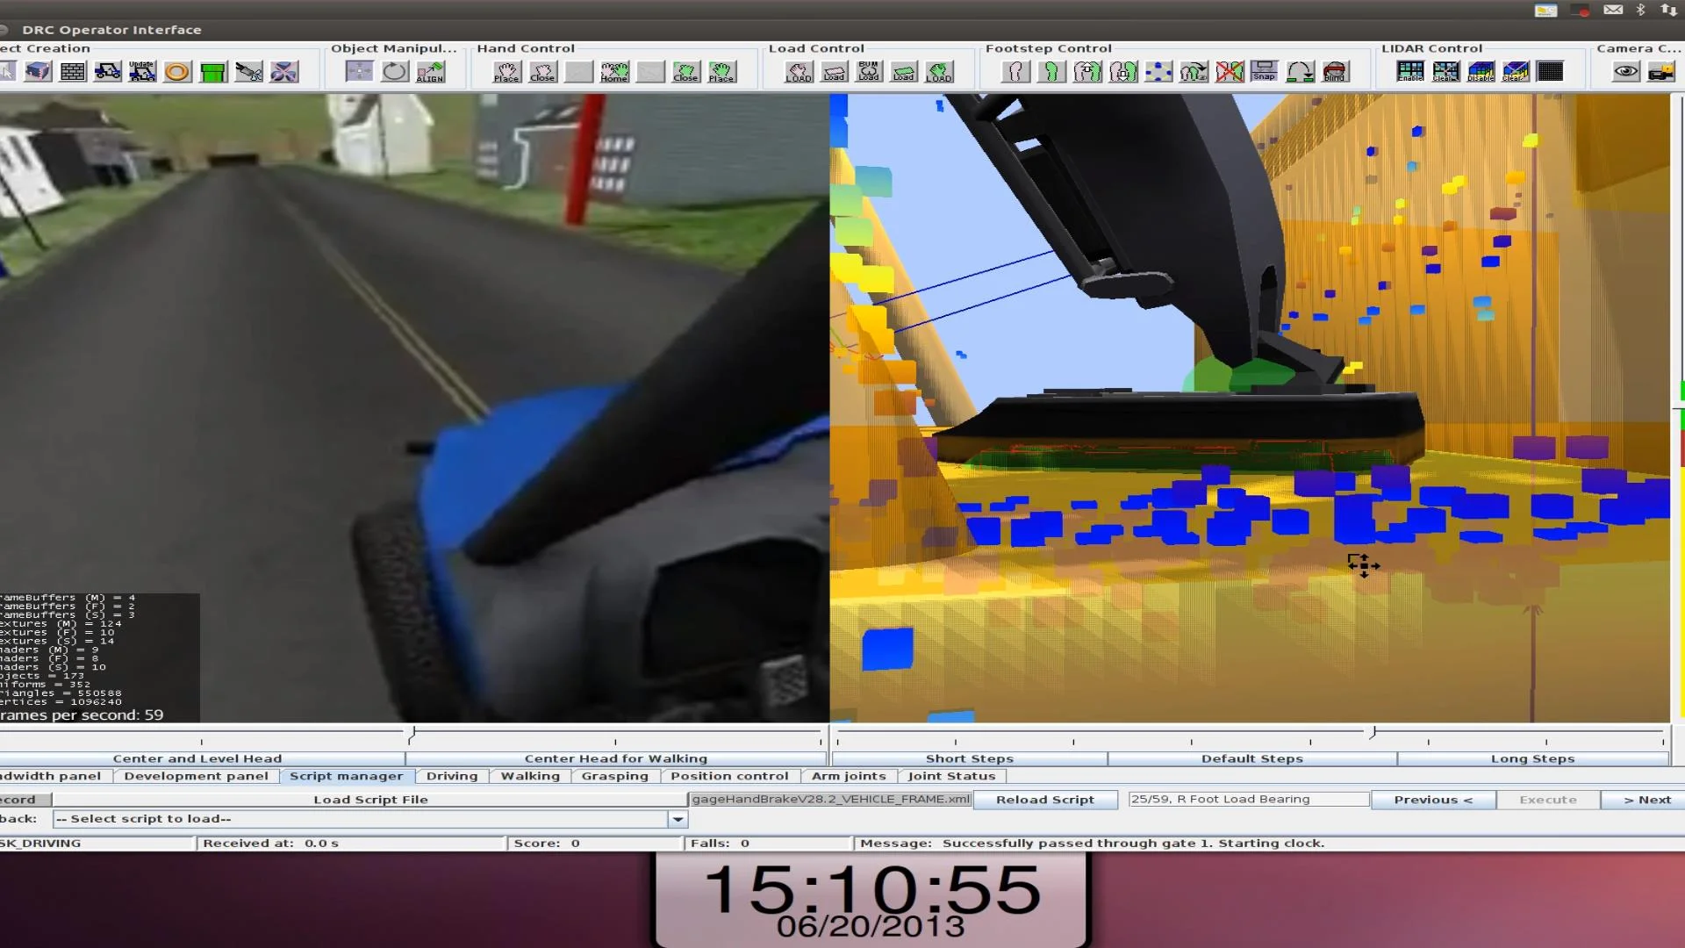This screenshot has height=948, width=1685.
Task: Clear LIDAR points with first Clear icon
Action: pos(1445,72)
